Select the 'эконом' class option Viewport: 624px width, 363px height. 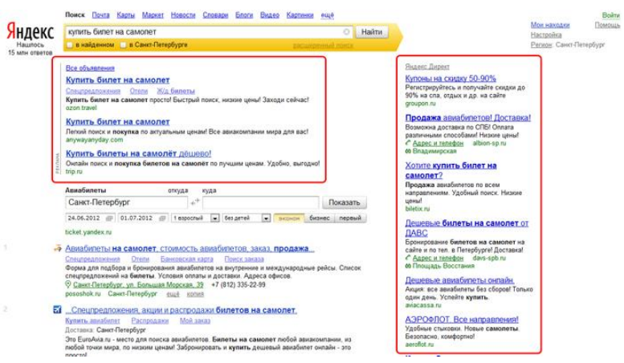pos(289,218)
